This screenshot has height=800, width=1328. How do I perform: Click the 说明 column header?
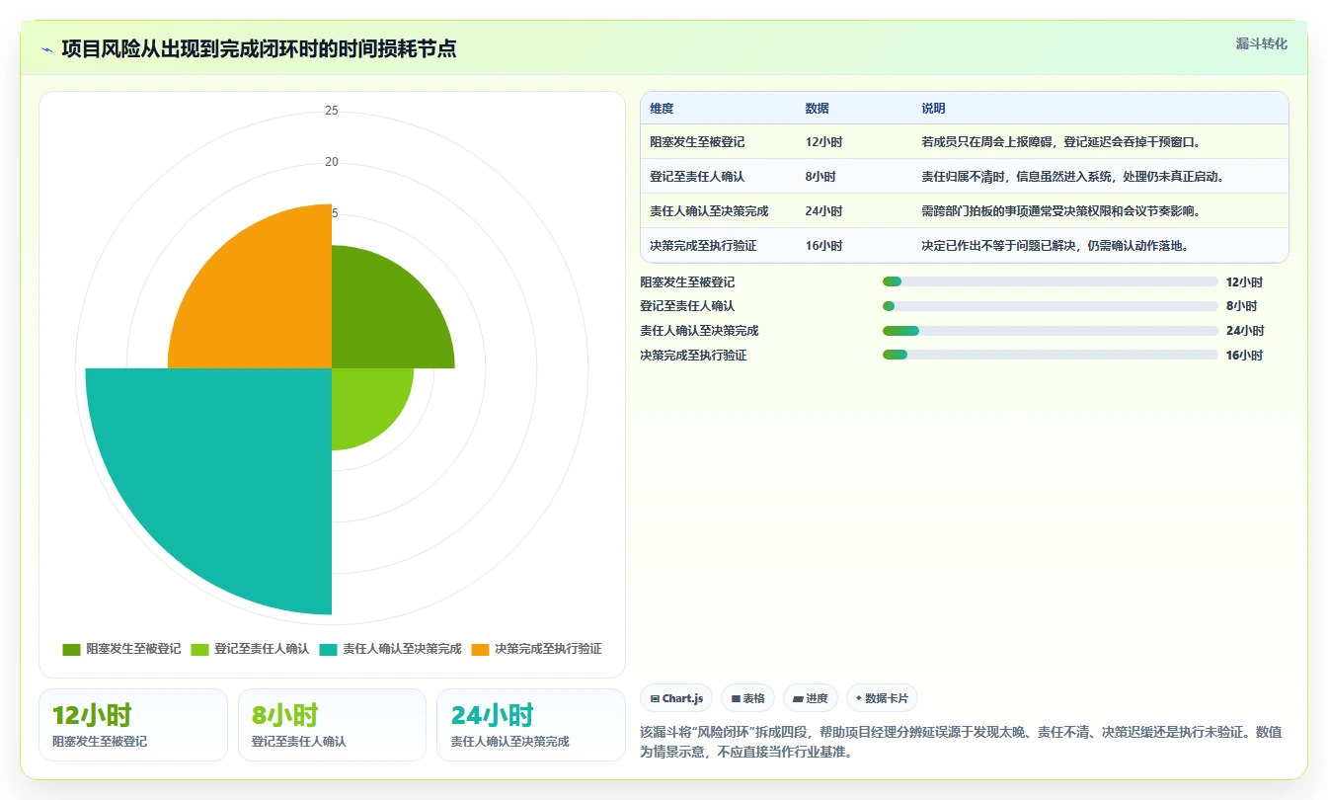(x=933, y=109)
